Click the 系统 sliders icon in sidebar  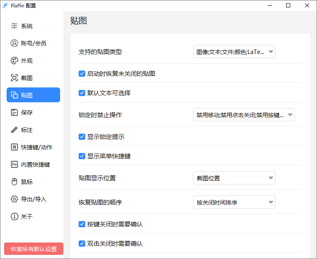pyautogui.click(x=14, y=26)
